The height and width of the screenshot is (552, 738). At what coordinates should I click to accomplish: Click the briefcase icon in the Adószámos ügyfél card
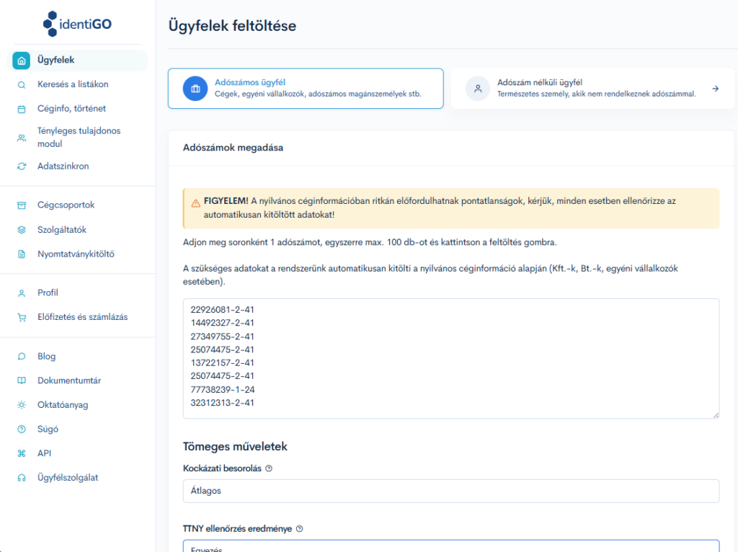click(x=195, y=89)
